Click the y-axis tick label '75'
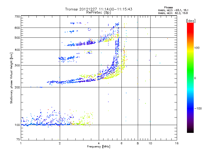Screen dimensions: 208x156 (x=18, y=139)
